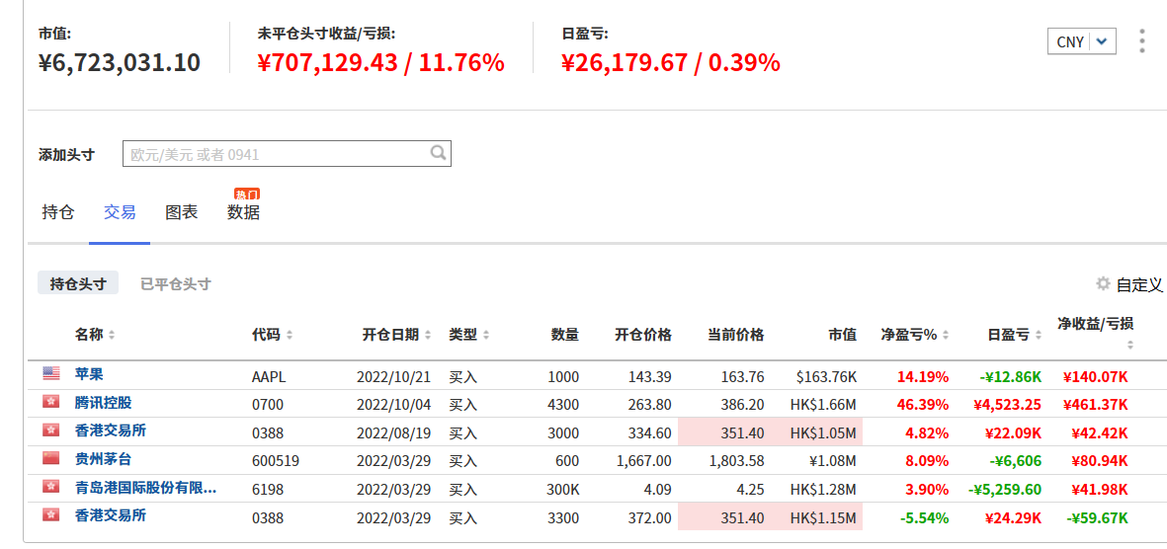This screenshot has width=1167, height=549.
Task: Click the 市值 column header
Action: pyautogui.click(x=843, y=335)
